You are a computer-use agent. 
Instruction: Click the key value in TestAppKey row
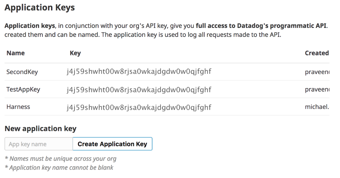[x=139, y=90]
